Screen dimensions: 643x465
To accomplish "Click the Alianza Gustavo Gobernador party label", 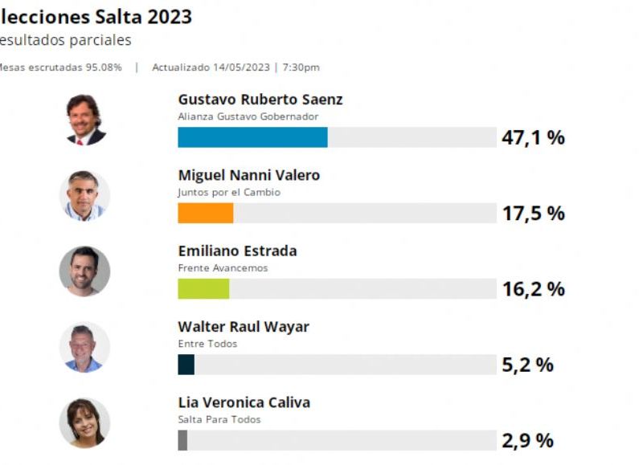I will [248, 116].
